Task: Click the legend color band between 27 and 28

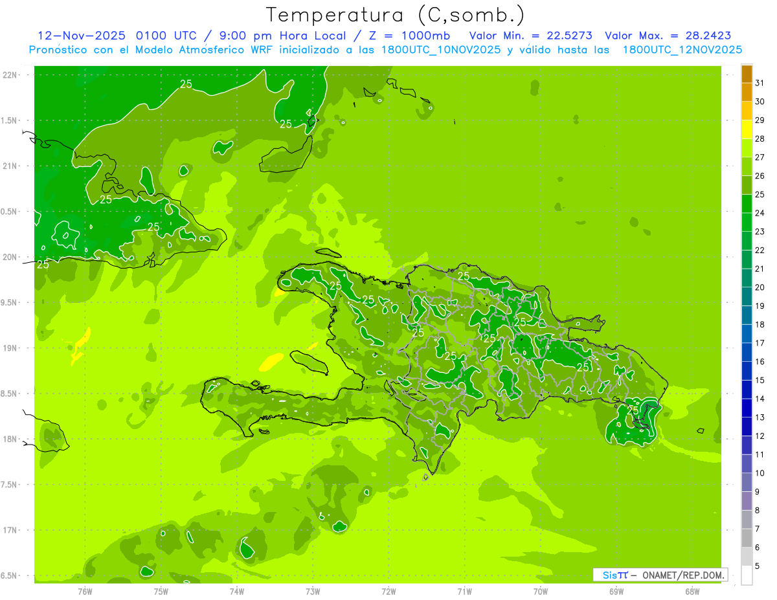Action: pyautogui.click(x=747, y=148)
